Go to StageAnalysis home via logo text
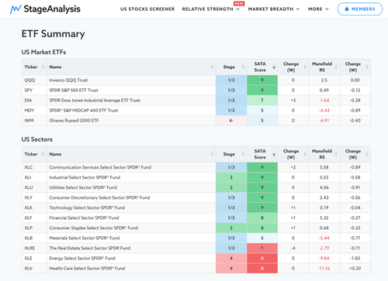 (52, 9)
